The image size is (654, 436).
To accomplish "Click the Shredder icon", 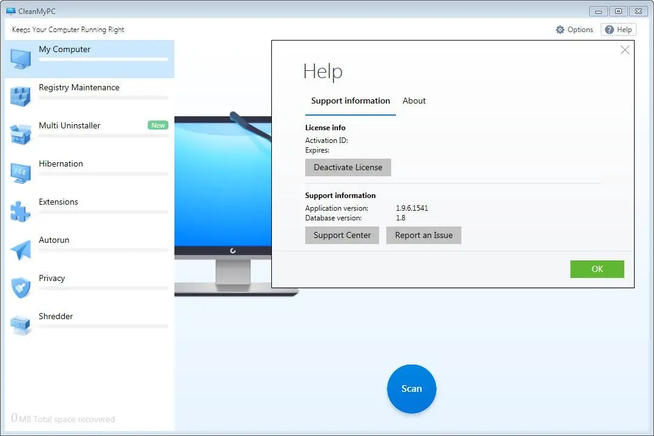I will [x=21, y=325].
